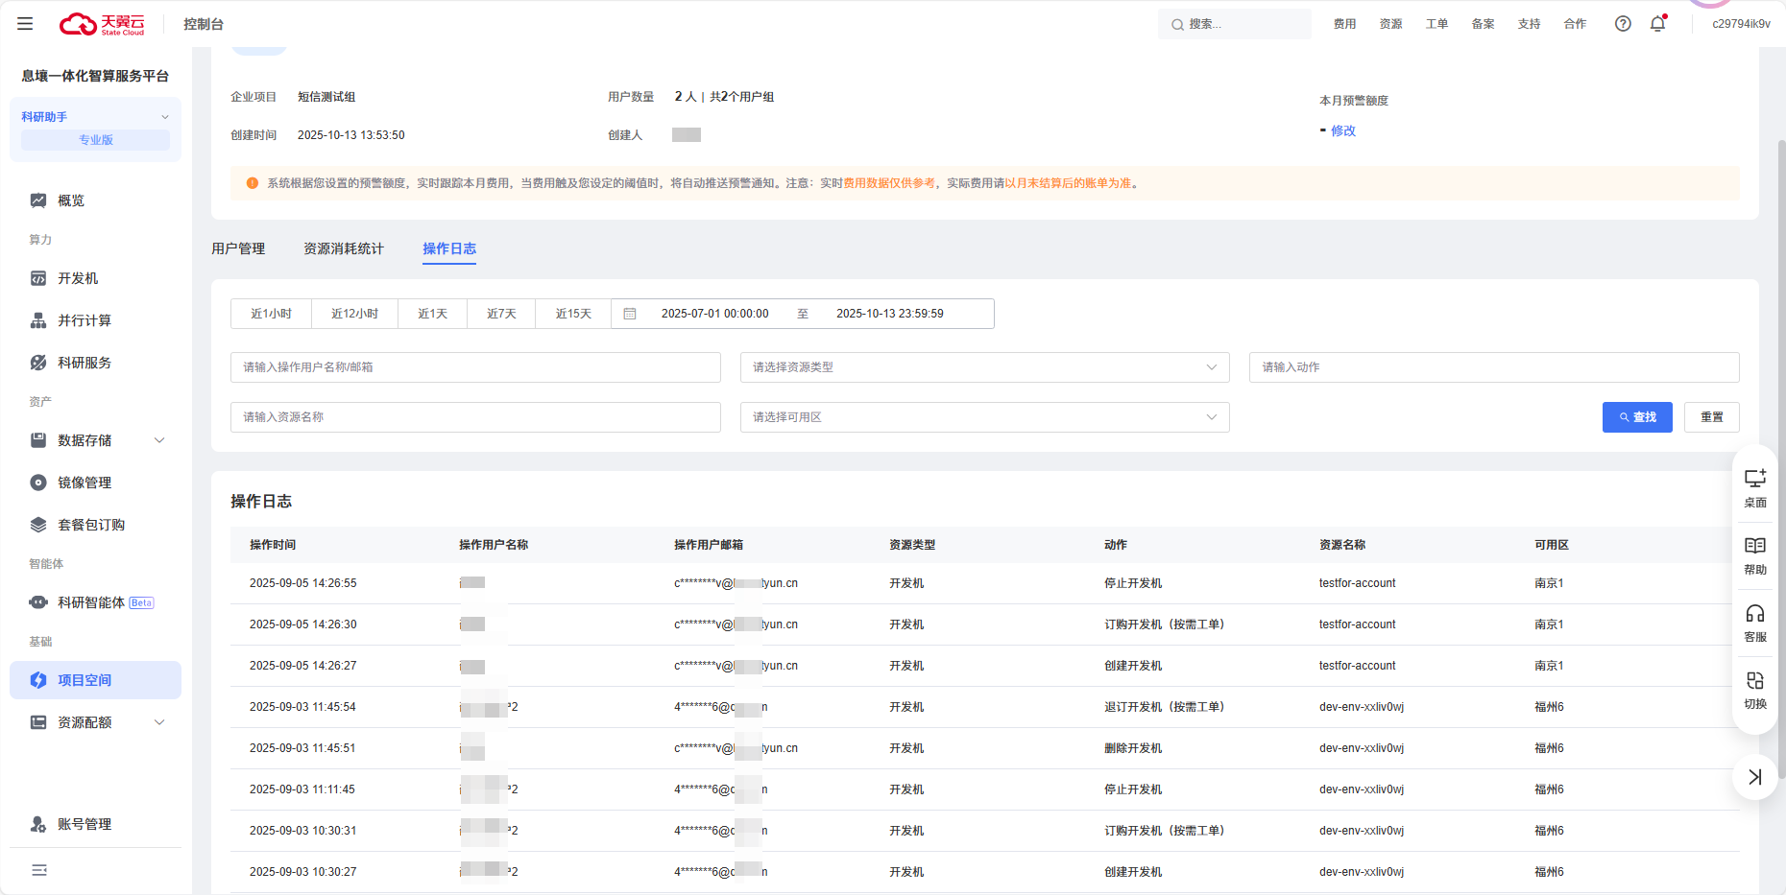Select the 近15天 time range option
The height and width of the screenshot is (895, 1786).
pos(573,314)
